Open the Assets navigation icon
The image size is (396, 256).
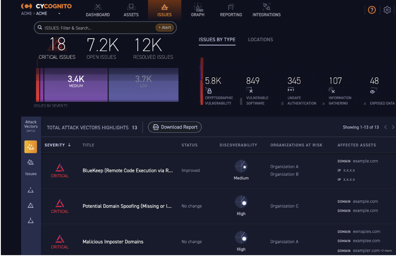[x=131, y=7]
